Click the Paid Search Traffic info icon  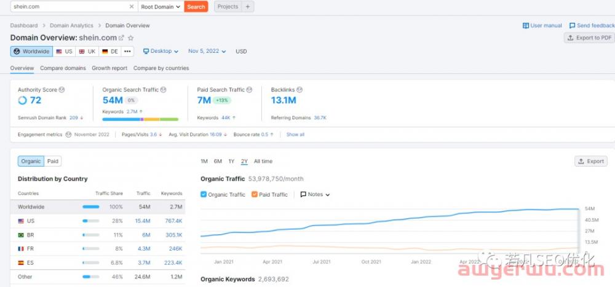click(x=249, y=90)
